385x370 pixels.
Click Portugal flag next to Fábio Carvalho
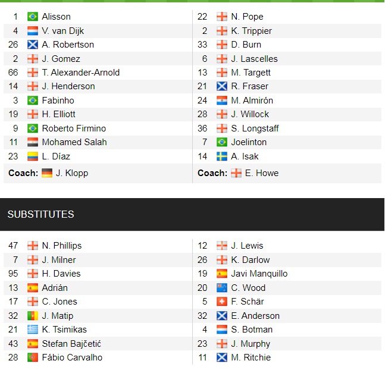click(33, 358)
